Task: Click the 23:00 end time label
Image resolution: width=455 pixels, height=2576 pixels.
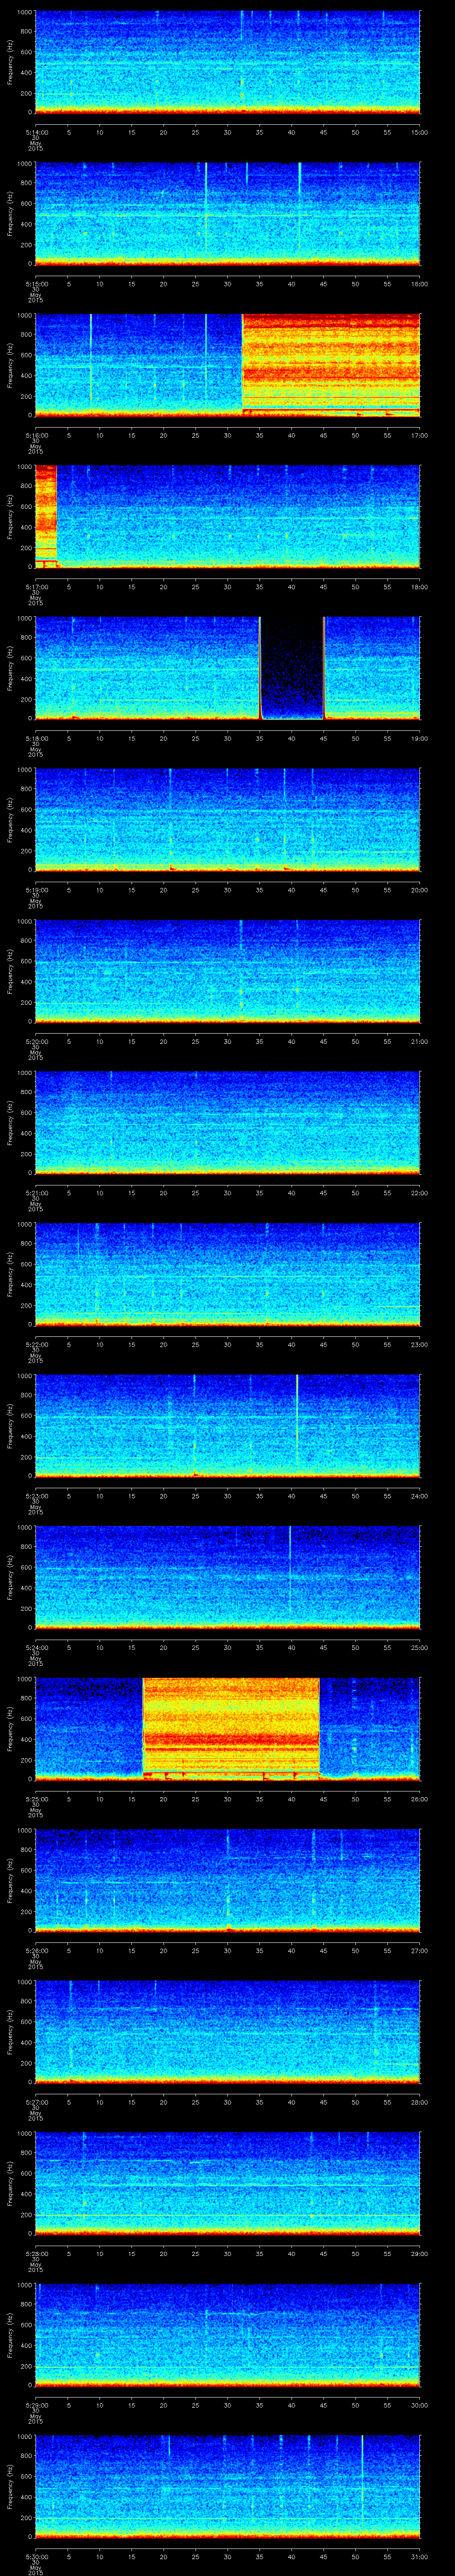Action: click(x=419, y=1344)
